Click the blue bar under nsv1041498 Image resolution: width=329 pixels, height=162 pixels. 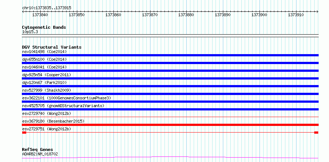(170, 55)
